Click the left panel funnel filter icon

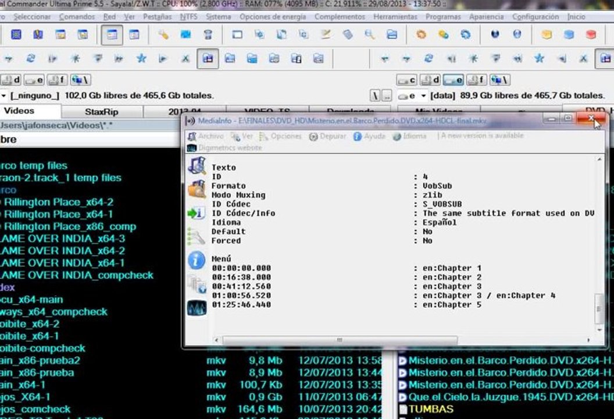pyautogui.click(x=98, y=59)
